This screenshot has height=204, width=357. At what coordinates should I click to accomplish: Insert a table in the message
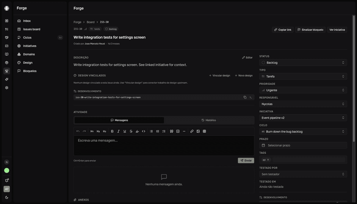204,131
